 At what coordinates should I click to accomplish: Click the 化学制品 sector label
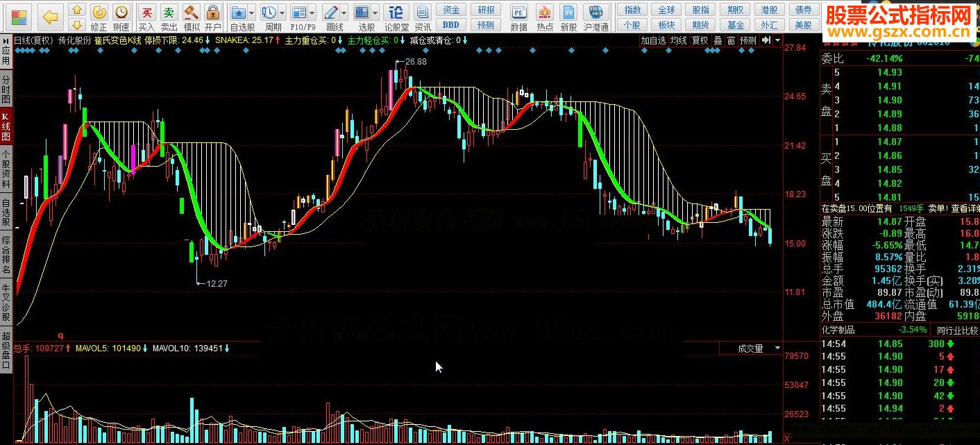[838, 330]
